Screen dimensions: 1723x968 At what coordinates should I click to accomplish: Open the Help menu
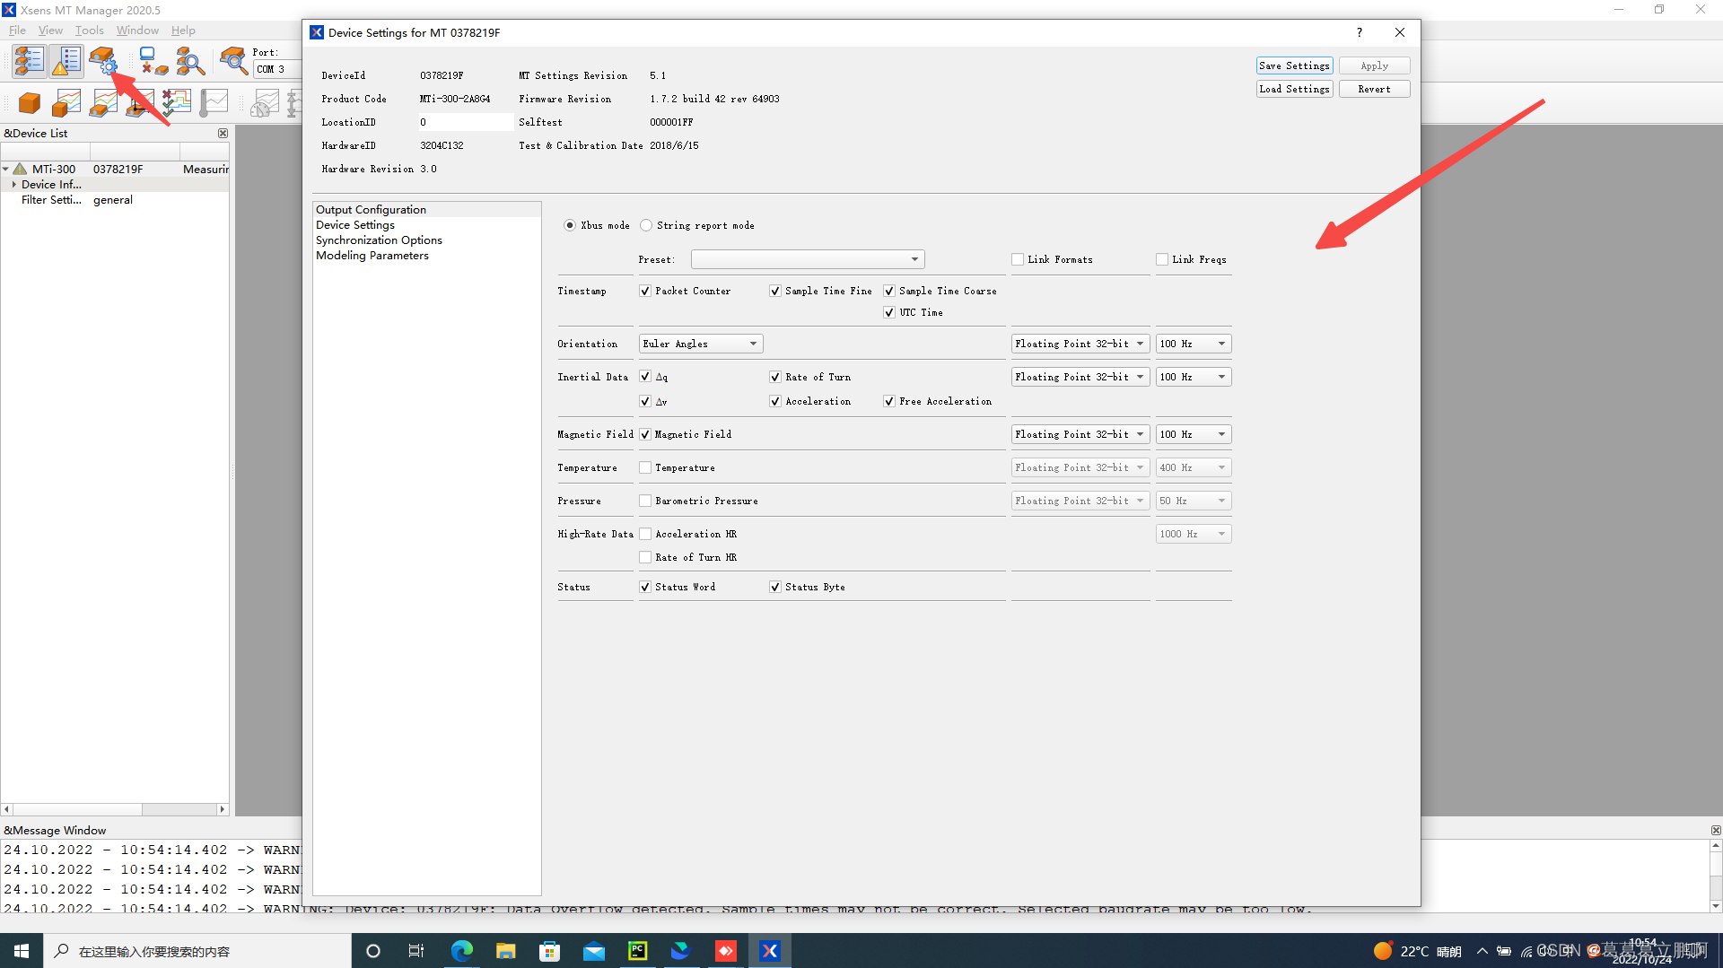click(183, 31)
